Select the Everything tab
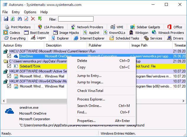 (15, 38)
